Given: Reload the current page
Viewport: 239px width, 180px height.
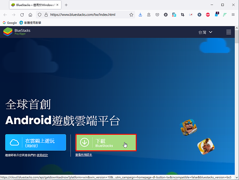Looking at the screenshot, I should pos(22,15).
